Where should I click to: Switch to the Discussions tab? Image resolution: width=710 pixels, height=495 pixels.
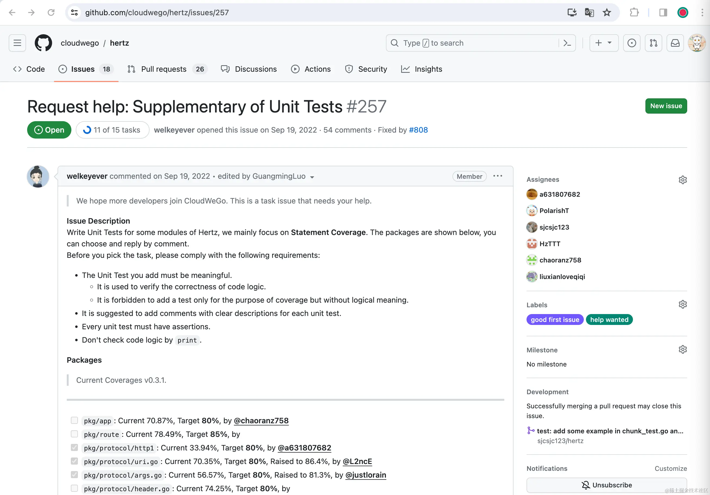coord(255,69)
